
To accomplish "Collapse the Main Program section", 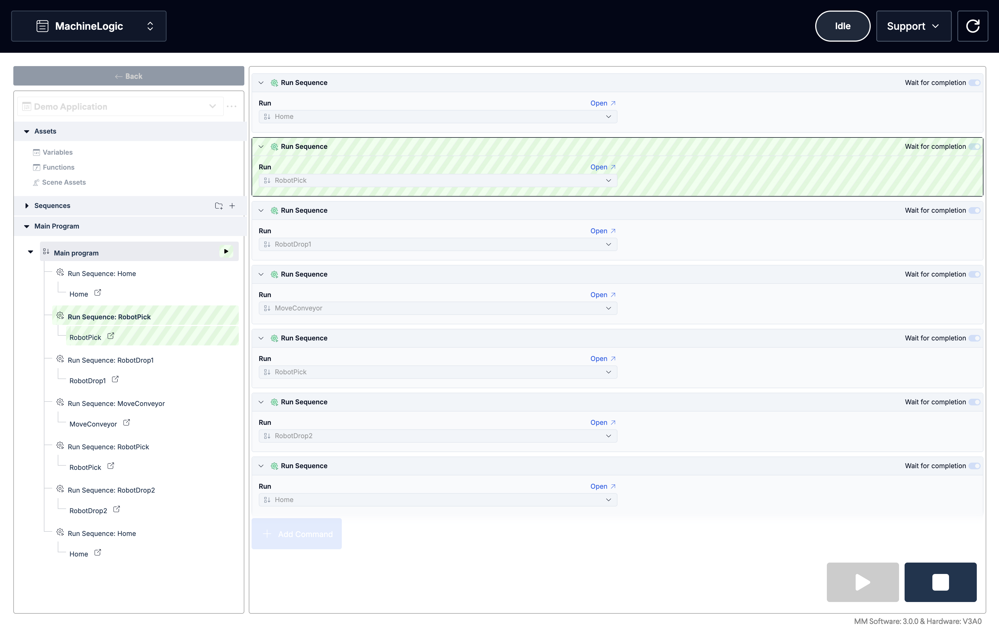I will [27, 226].
